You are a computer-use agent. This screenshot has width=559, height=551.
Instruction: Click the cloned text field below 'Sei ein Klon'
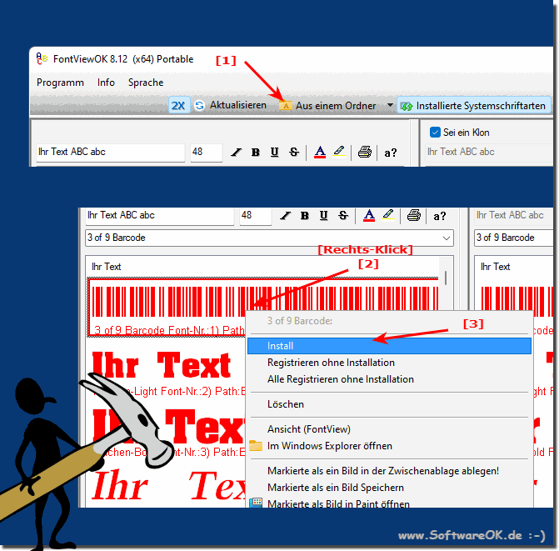click(x=489, y=152)
